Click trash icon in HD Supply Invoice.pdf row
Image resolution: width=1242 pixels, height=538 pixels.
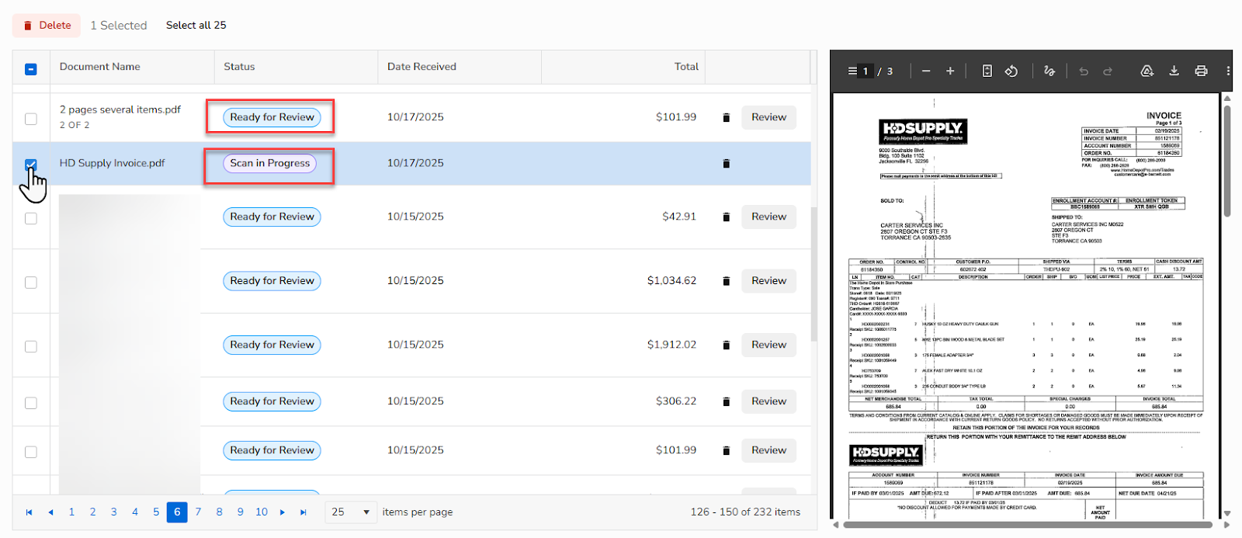727,164
